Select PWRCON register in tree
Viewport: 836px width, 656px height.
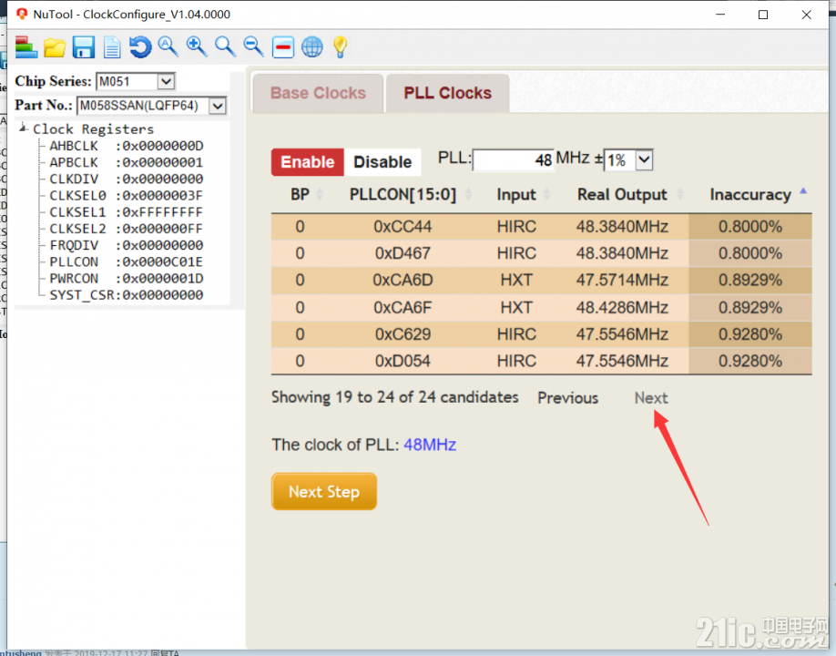126,279
